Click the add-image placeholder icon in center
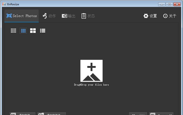The height and width of the screenshot is (115, 183). click(x=91, y=71)
